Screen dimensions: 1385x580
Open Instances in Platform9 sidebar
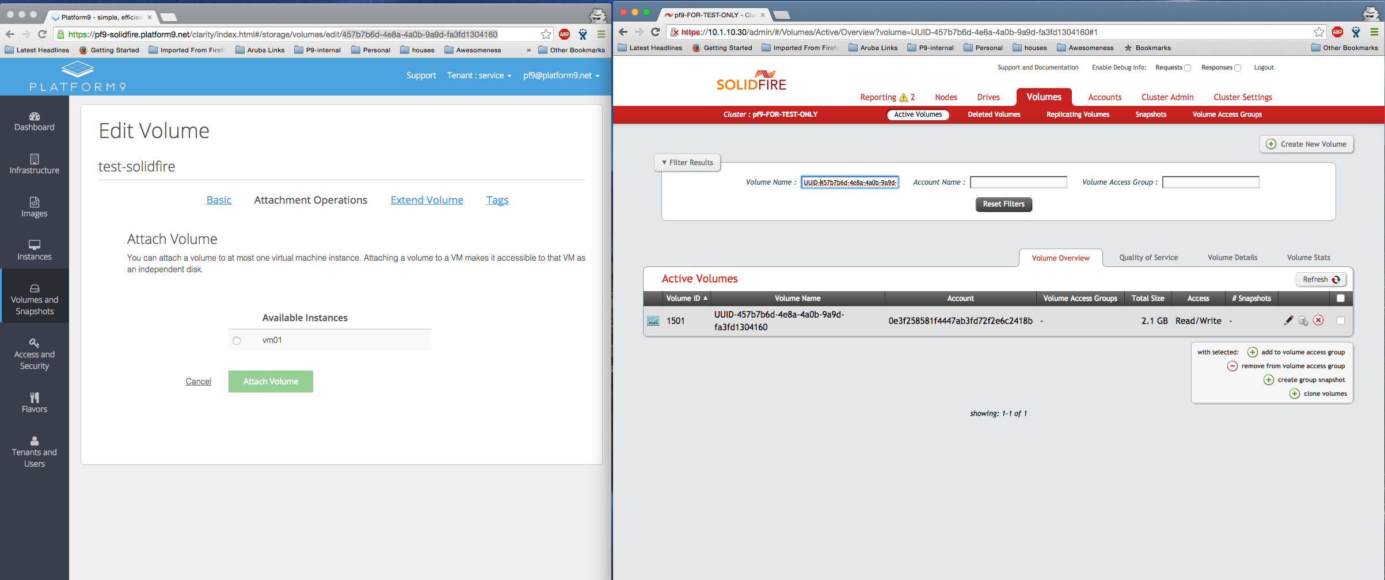pos(35,250)
